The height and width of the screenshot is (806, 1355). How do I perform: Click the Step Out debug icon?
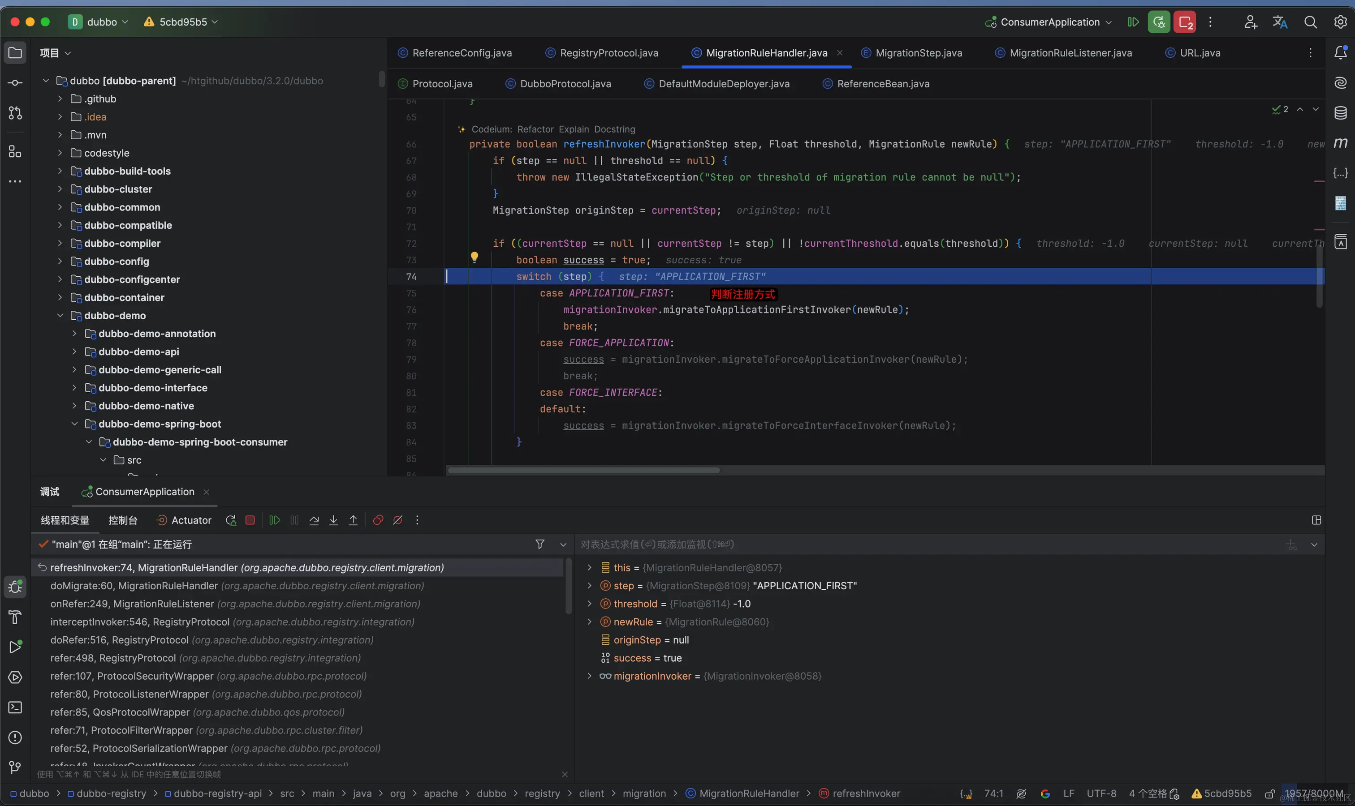(x=353, y=520)
